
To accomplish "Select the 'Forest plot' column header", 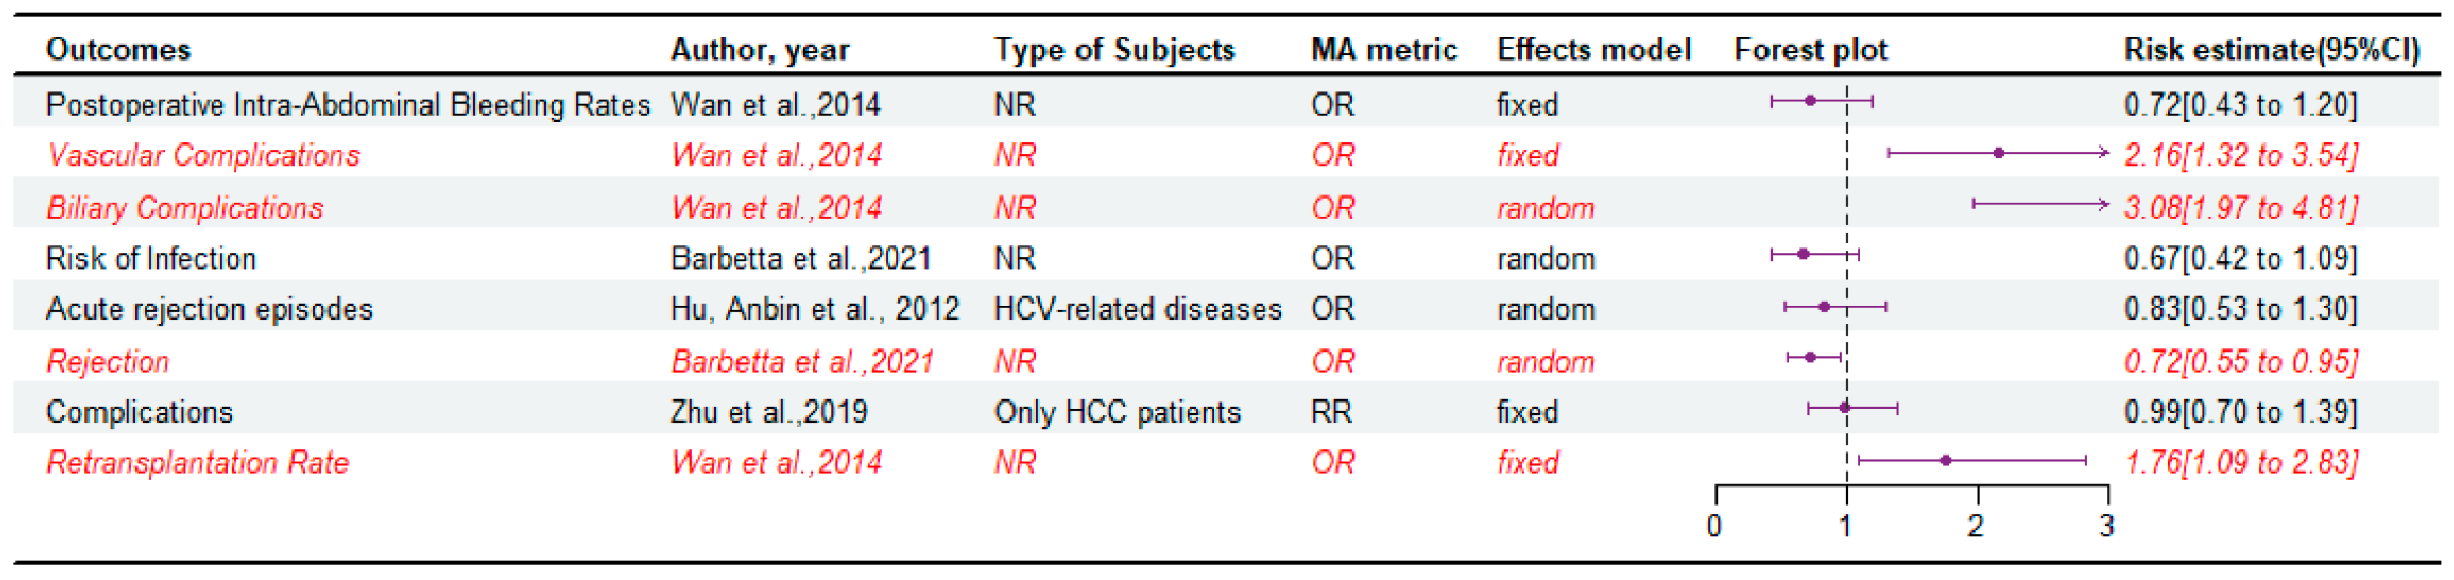I will click(x=1810, y=50).
